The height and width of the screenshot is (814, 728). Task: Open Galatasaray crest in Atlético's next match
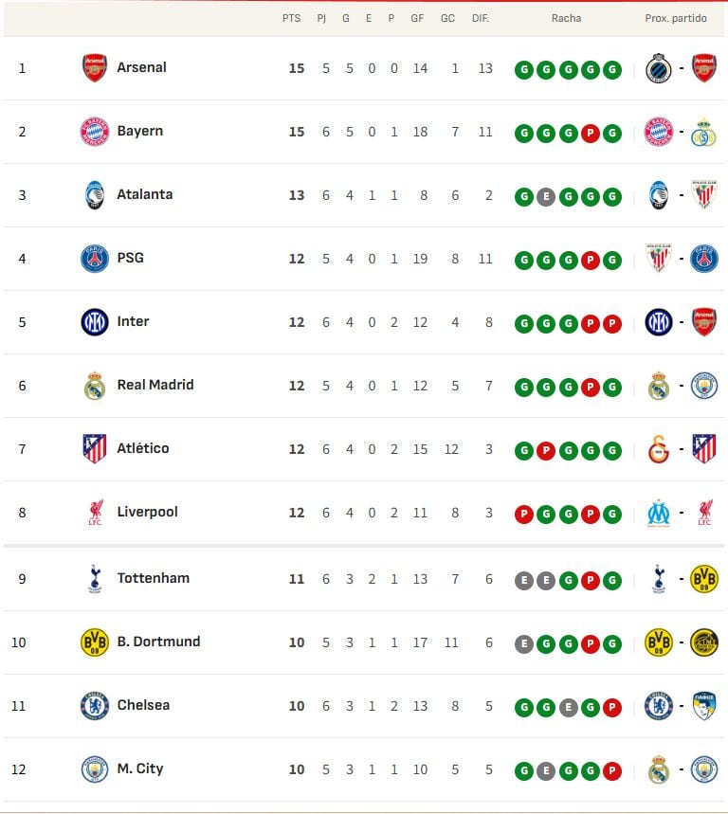(x=659, y=449)
